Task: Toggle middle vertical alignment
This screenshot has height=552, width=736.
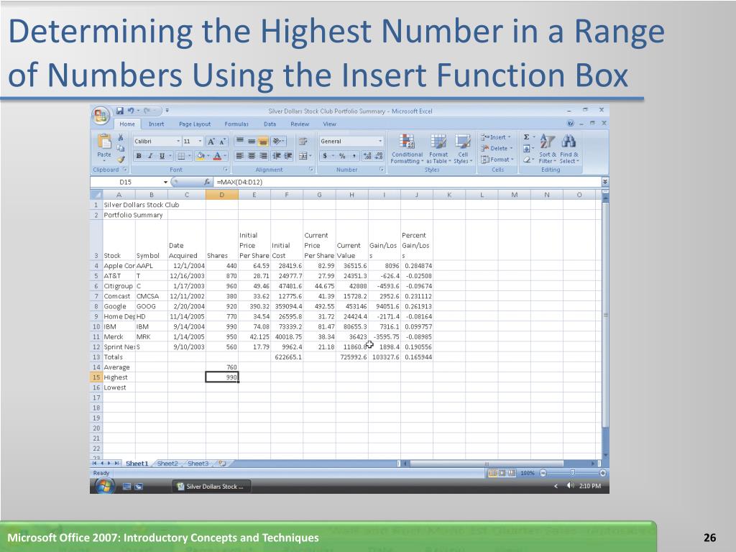Action: [x=252, y=142]
